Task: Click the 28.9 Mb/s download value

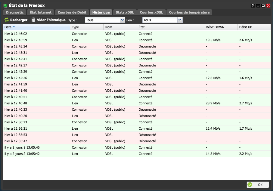Action: click(213, 103)
